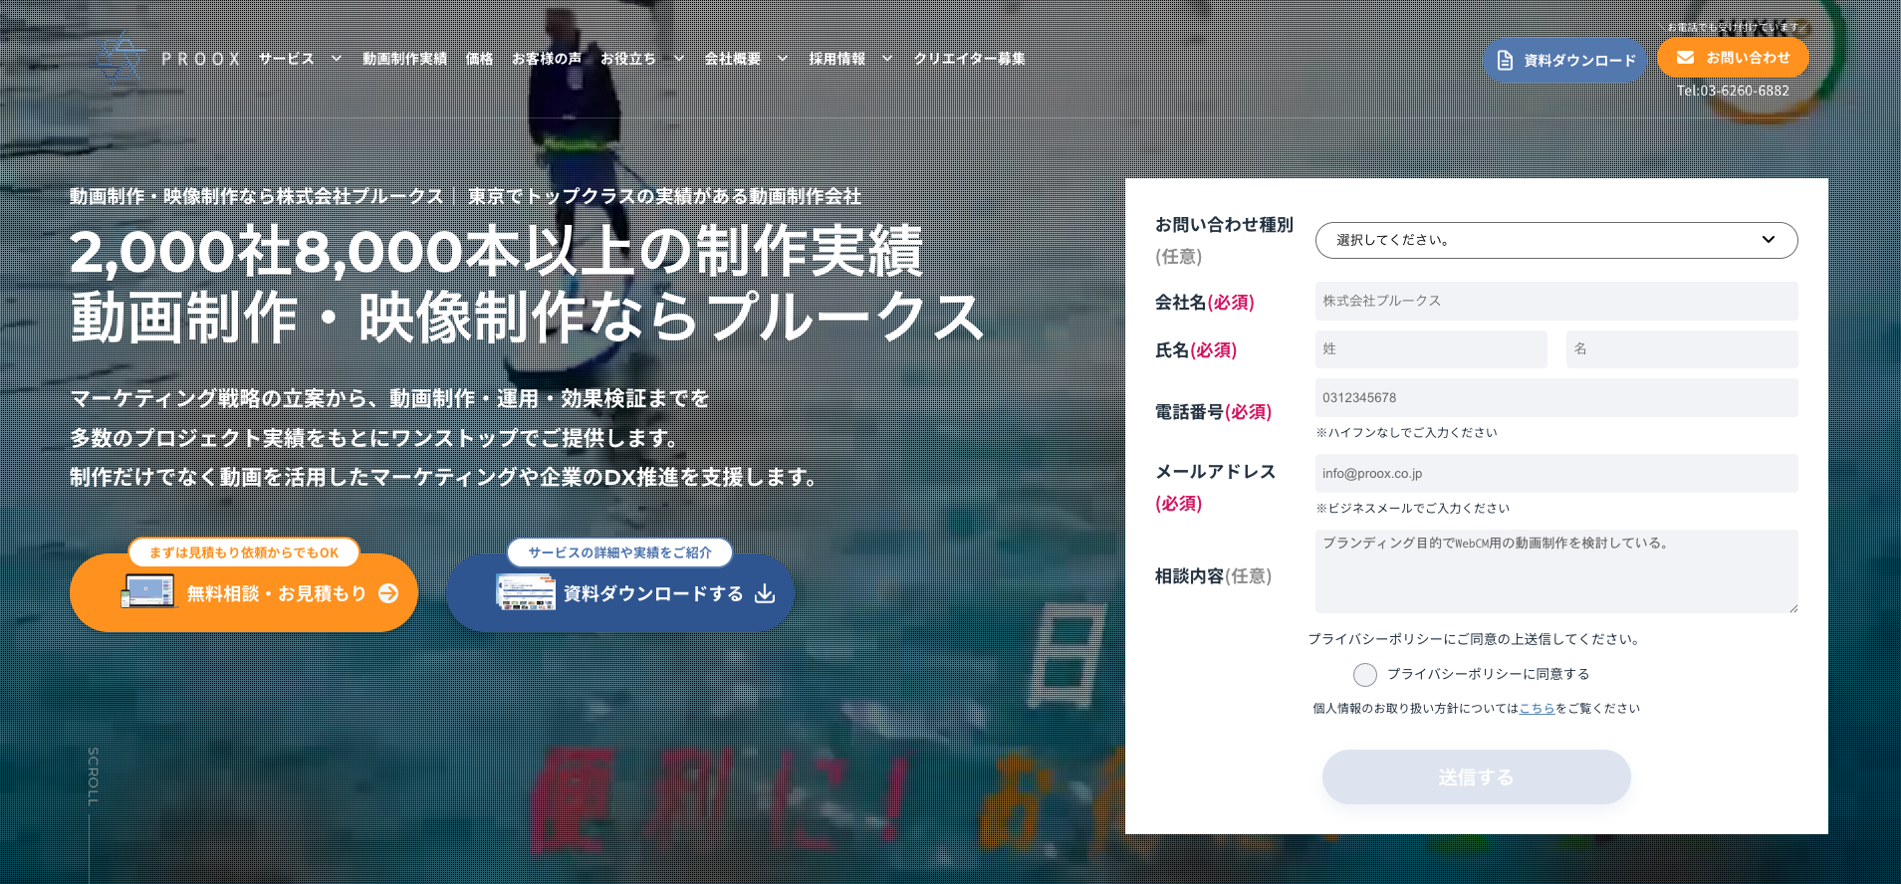Click the 資料ダウンロードする button

620,593
